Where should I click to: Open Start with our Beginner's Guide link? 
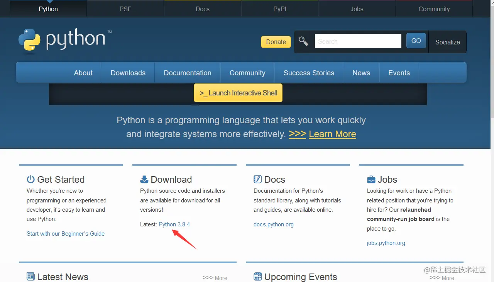pos(66,234)
